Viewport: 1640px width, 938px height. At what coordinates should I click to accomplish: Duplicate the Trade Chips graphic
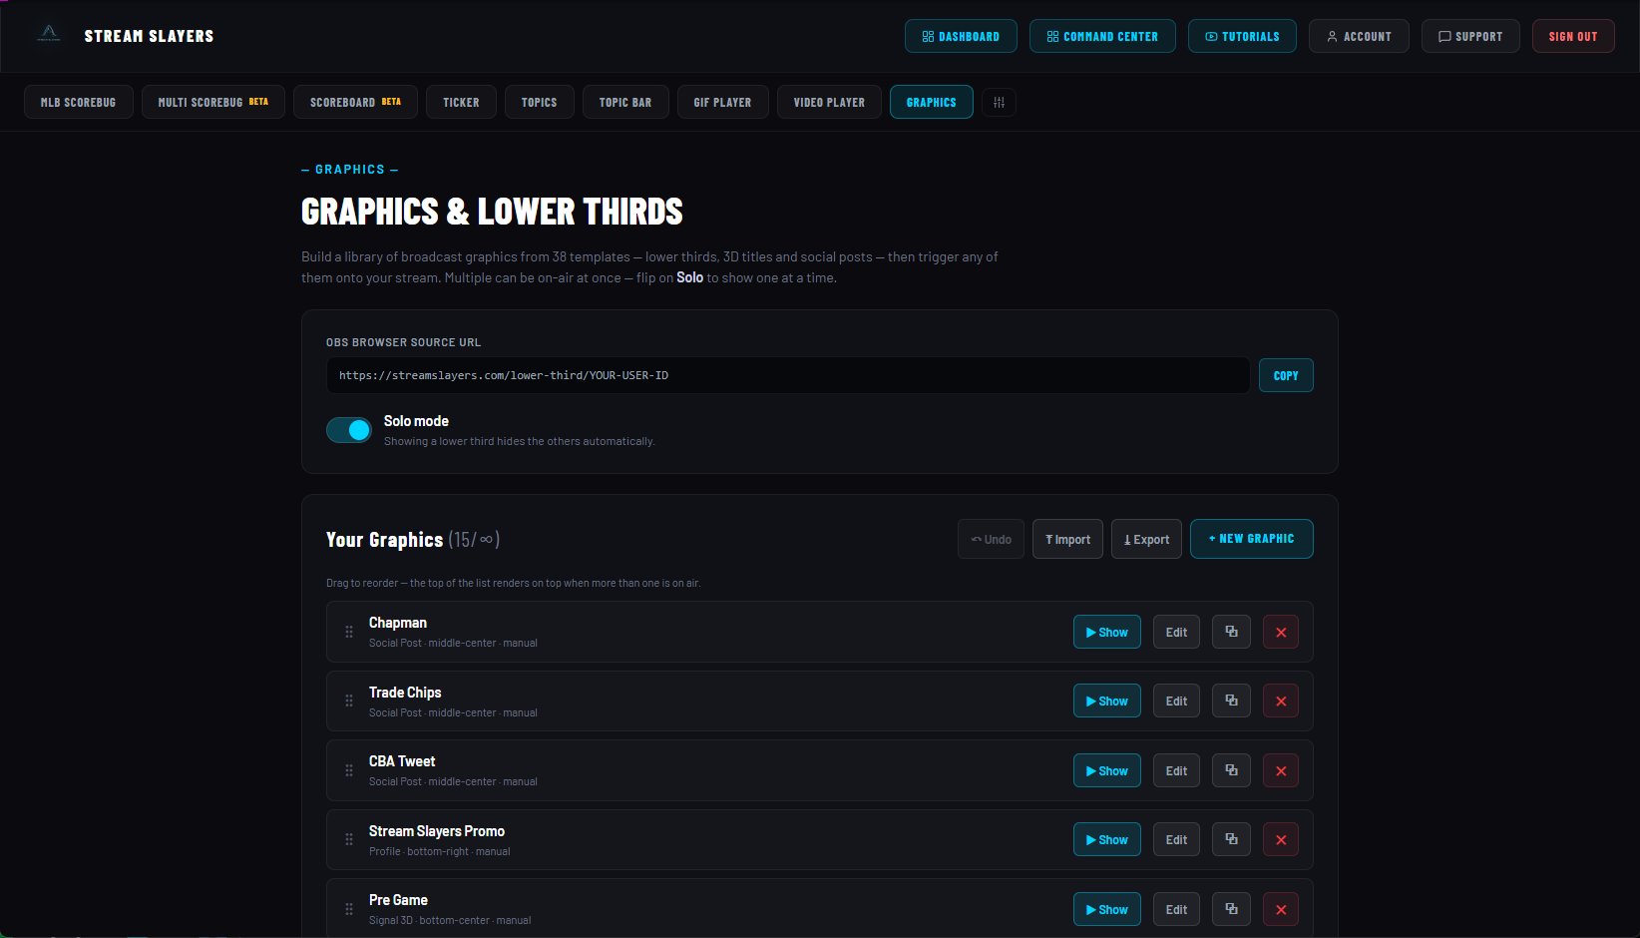[x=1231, y=701]
